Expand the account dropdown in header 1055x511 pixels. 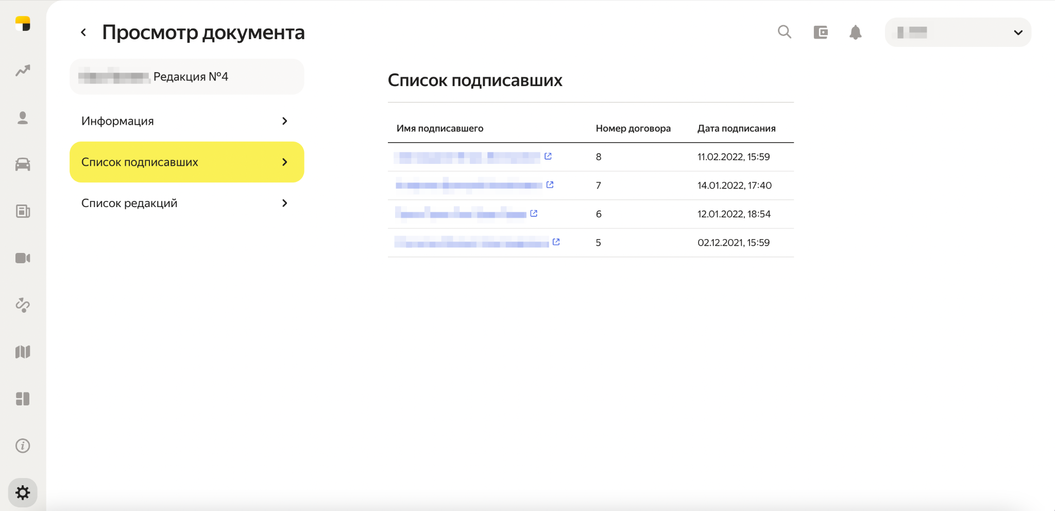(x=958, y=32)
